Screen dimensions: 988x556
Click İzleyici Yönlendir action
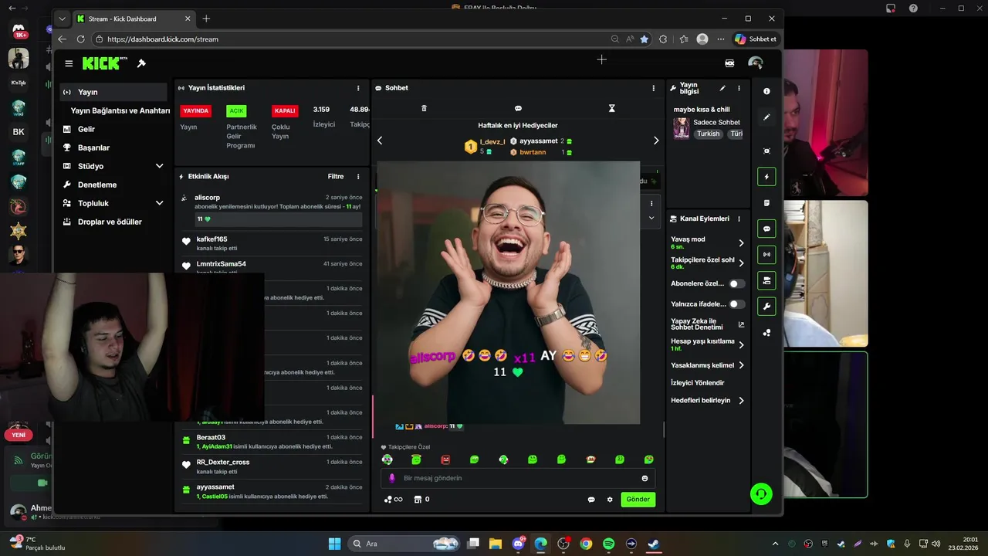point(698,383)
